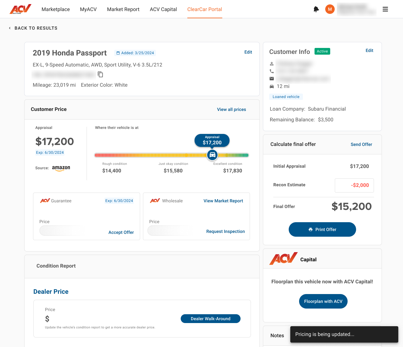The image size is (403, 347).
Task: Click the ACV logo beside Guarantee
Action: (x=45, y=200)
